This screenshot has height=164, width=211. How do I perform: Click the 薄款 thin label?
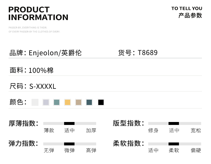coord(49,131)
